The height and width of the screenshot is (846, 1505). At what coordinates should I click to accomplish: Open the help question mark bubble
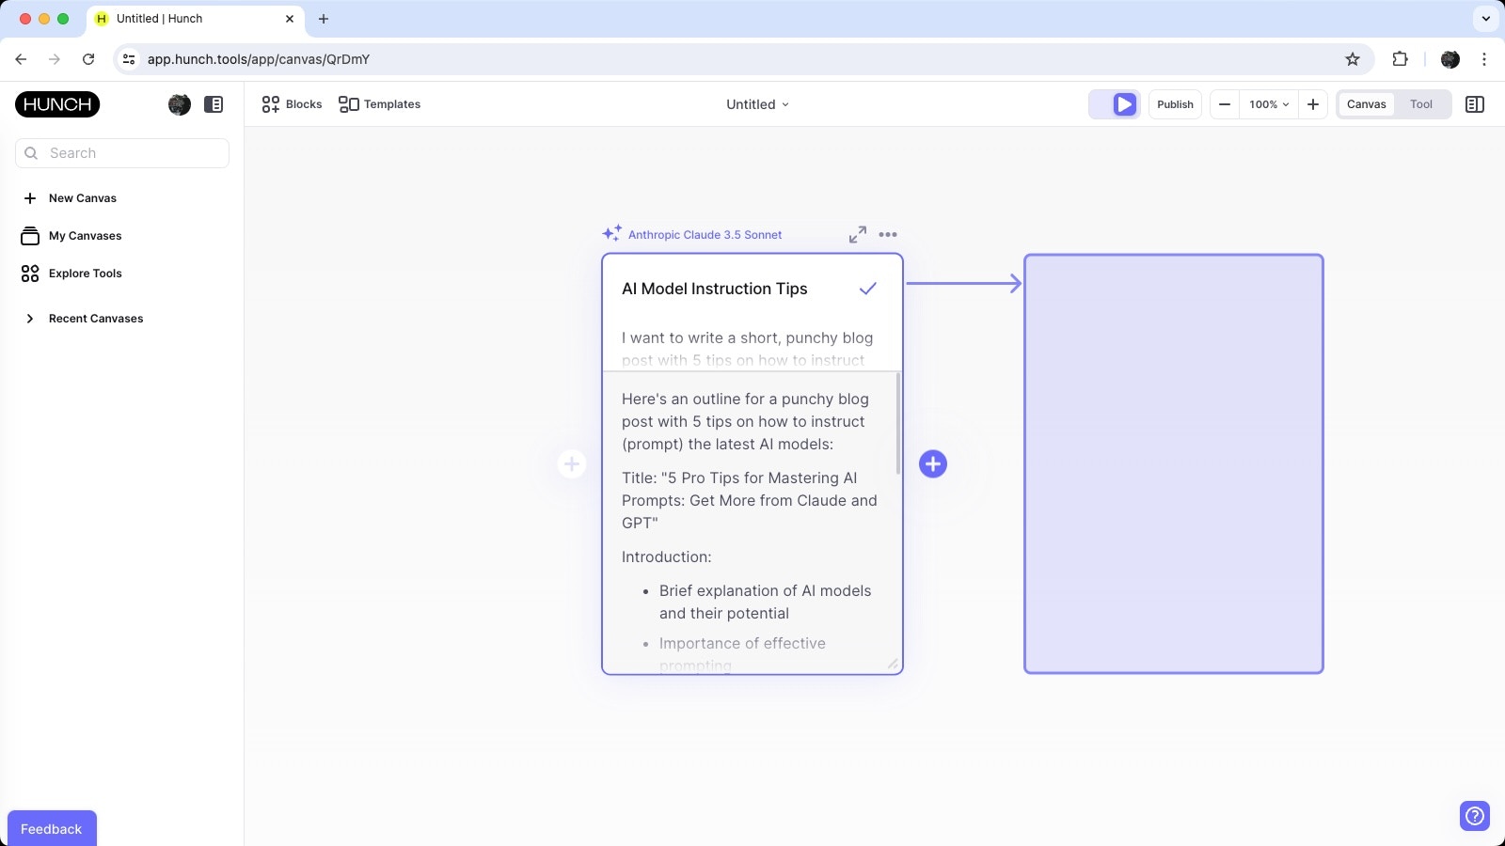pos(1473,816)
